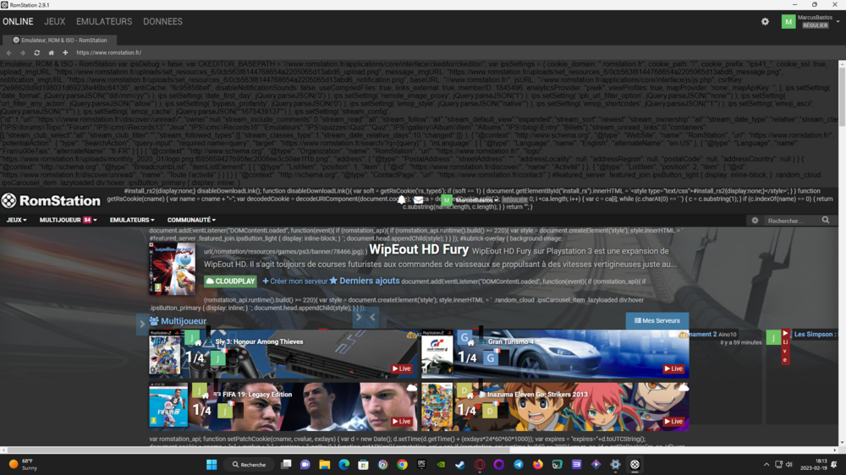Open Steam from the taskbar
Image resolution: width=846 pixels, height=475 pixels.
460,465
